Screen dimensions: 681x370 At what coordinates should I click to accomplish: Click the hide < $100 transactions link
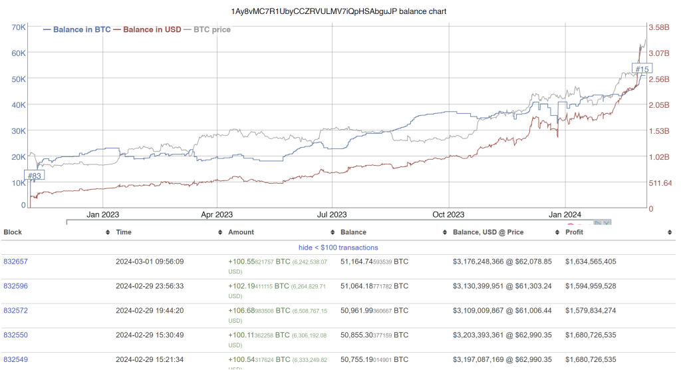[x=339, y=248]
